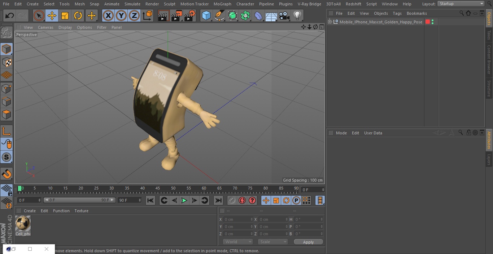The width and height of the screenshot is (493, 254).
Task: Open the Bend deformer icon
Action: pos(258,15)
